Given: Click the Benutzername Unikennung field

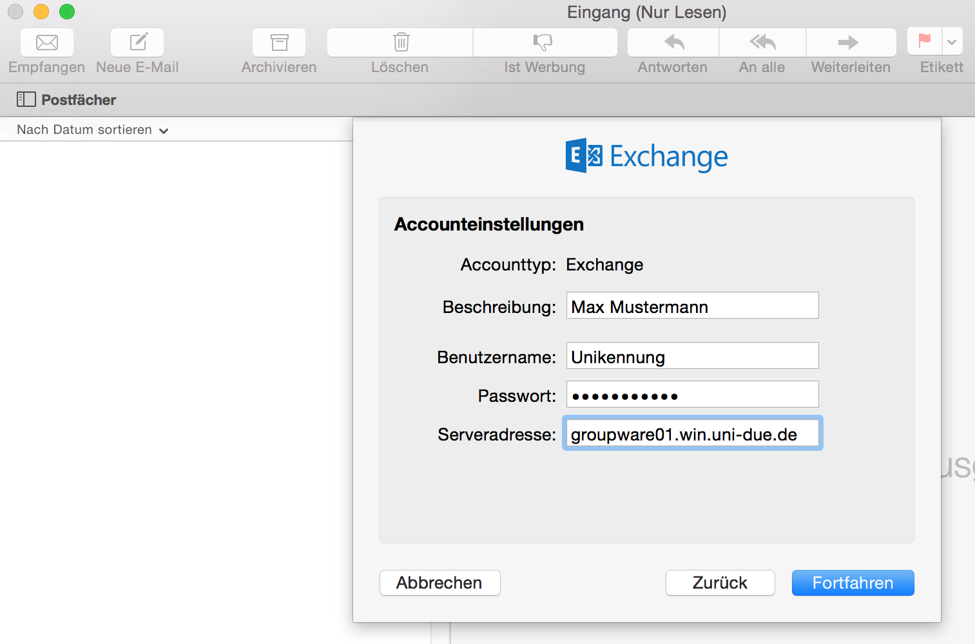Looking at the screenshot, I should click(691, 356).
